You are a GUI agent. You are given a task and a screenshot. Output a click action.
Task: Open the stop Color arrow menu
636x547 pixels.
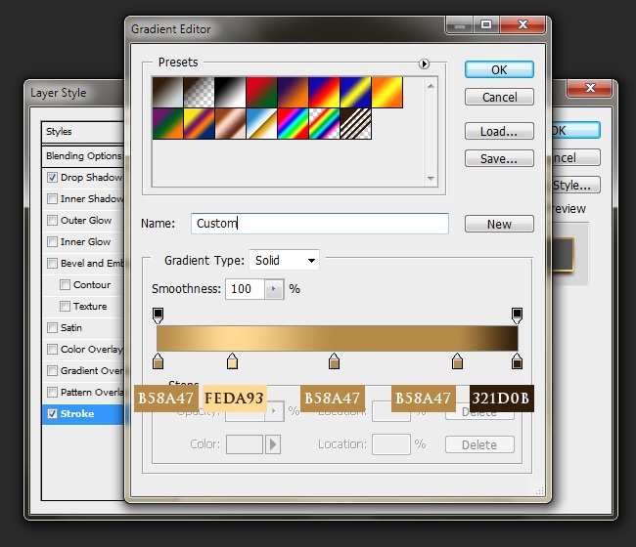pos(273,444)
